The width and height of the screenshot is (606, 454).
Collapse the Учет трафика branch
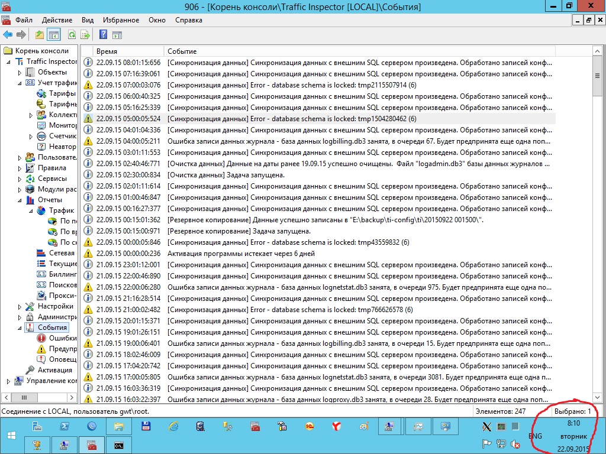20,83
